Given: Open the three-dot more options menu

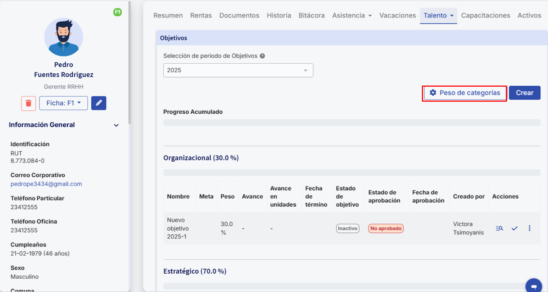Looking at the screenshot, I should pyautogui.click(x=529, y=228).
